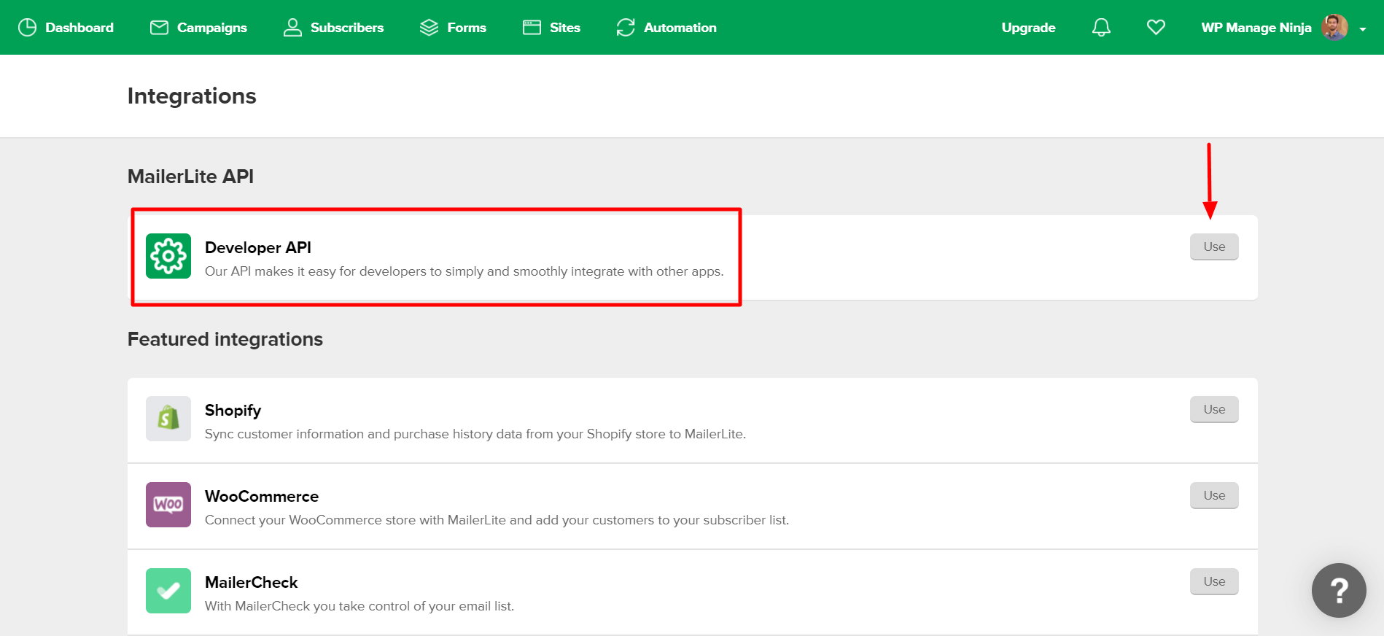Select the Developer API title

258,247
